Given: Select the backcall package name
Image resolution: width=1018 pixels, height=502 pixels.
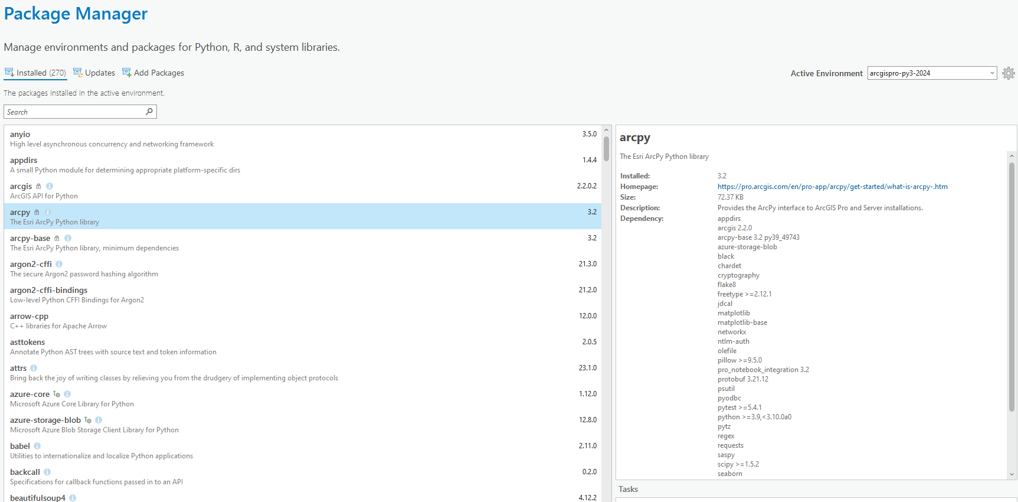Looking at the screenshot, I should [x=25, y=472].
